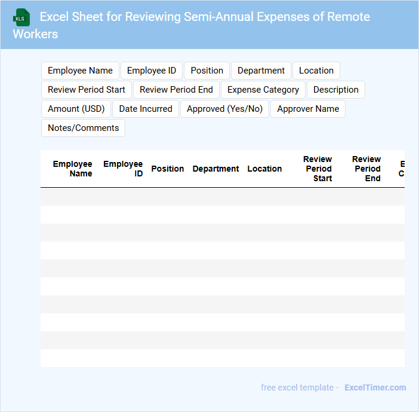Select the Description tag chip
419x412 pixels.
point(335,90)
